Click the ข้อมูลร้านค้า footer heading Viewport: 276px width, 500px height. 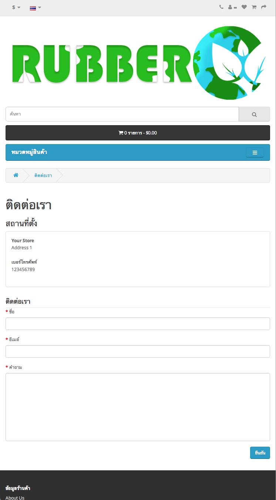[x=18, y=488]
